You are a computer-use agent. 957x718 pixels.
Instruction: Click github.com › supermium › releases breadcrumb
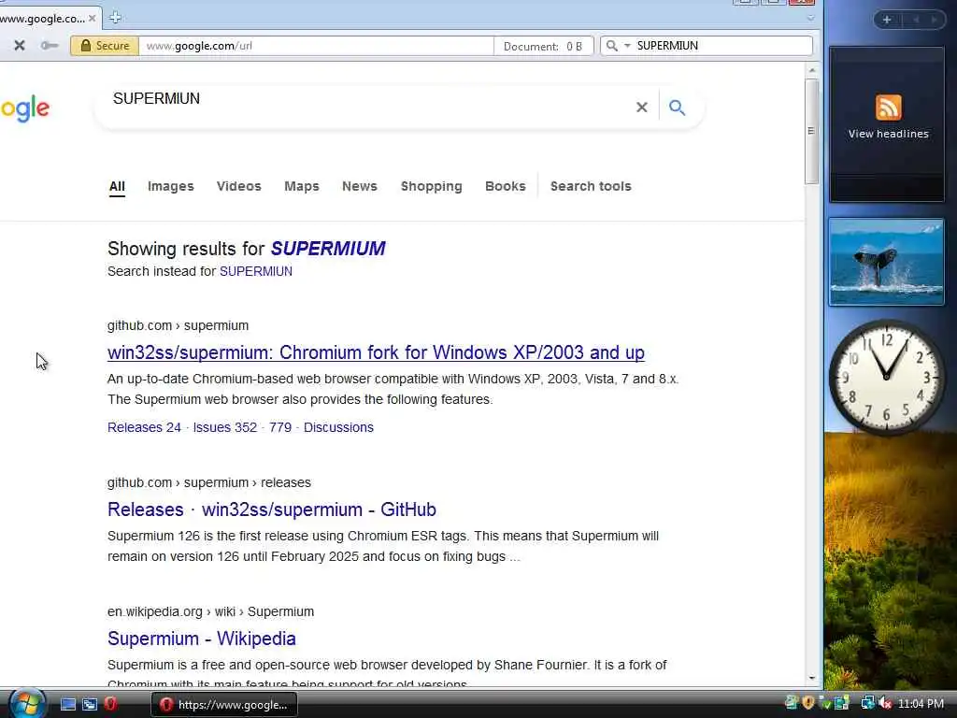[x=209, y=482]
